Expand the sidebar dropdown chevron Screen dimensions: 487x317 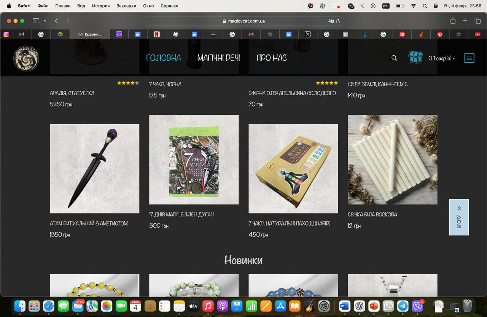pyautogui.click(x=45, y=21)
